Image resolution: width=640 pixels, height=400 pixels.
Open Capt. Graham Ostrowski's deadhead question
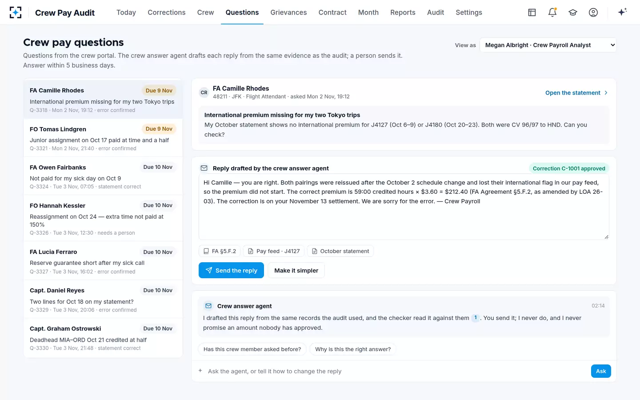(x=103, y=338)
